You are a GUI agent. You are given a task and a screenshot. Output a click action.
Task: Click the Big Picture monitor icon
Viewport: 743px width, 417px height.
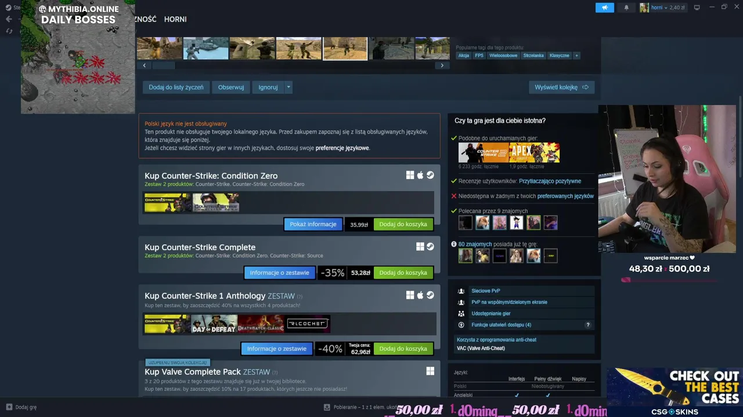tap(697, 8)
